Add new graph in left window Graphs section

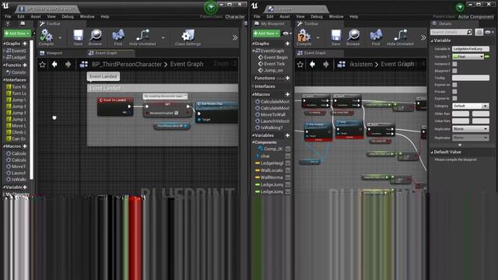click(25, 44)
